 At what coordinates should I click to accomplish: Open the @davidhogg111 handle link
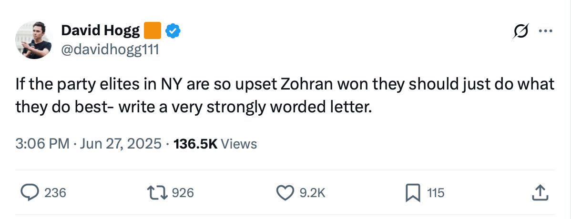coord(110,50)
